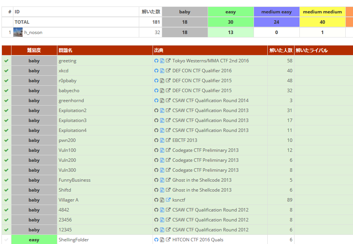The height and width of the screenshot is (244, 353).
Task: Open external link icon in the Shiftd row
Action: click(x=168, y=190)
